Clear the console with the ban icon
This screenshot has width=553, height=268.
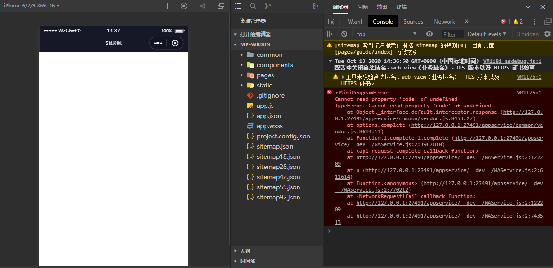(x=344, y=34)
